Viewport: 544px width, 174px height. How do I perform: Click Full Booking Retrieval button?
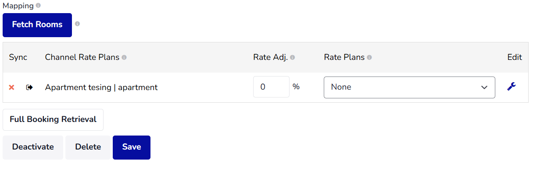pyautogui.click(x=53, y=119)
